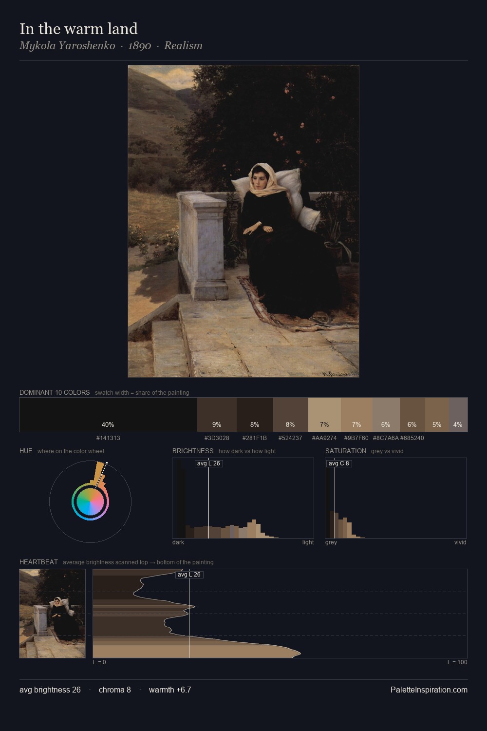Image resolution: width=487 pixels, height=731 pixels.
Task: Click the hex code #524237
Action: (290, 438)
